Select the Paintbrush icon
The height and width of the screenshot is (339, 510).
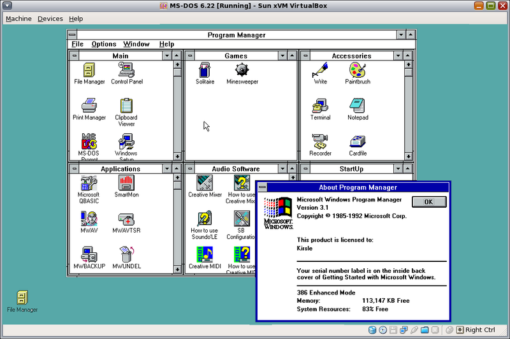click(358, 73)
